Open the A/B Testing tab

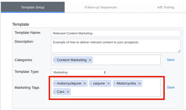point(166,7)
